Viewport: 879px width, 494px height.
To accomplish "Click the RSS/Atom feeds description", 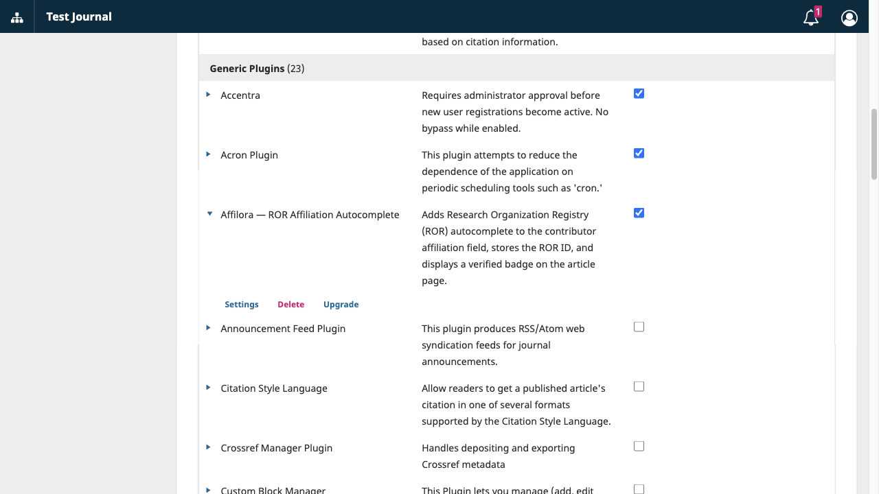I will click(503, 345).
